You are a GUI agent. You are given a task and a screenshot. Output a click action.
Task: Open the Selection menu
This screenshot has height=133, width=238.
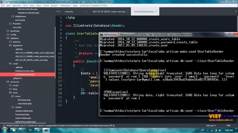[x=17, y=6]
